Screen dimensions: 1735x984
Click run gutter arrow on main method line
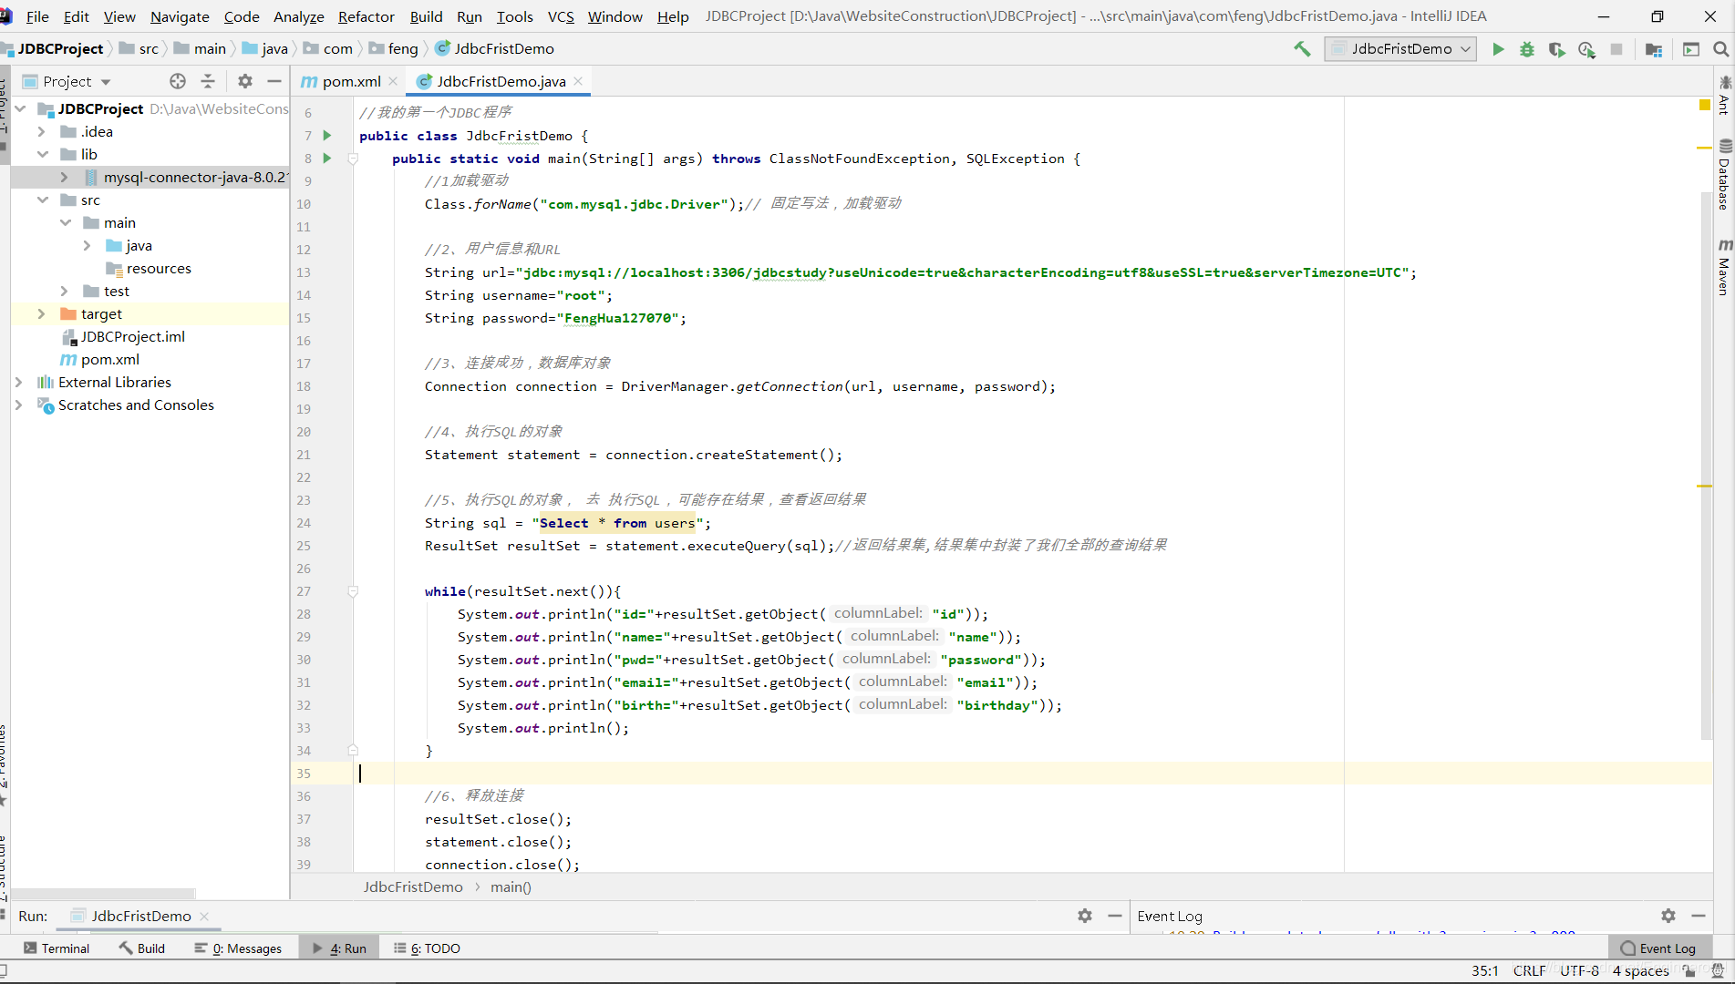(x=327, y=159)
